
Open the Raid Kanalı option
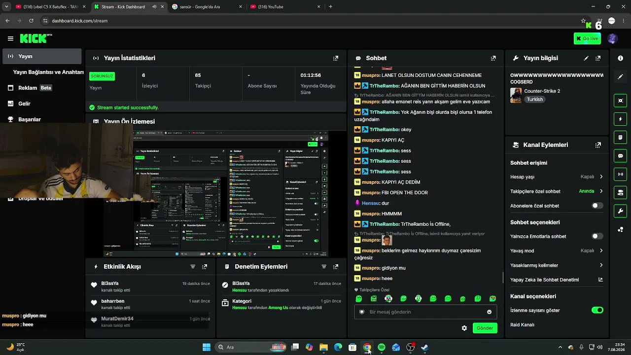click(x=523, y=325)
